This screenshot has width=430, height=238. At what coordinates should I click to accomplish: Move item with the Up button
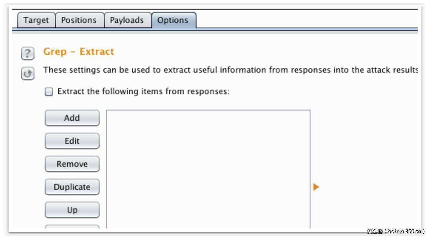coord(72,210)
